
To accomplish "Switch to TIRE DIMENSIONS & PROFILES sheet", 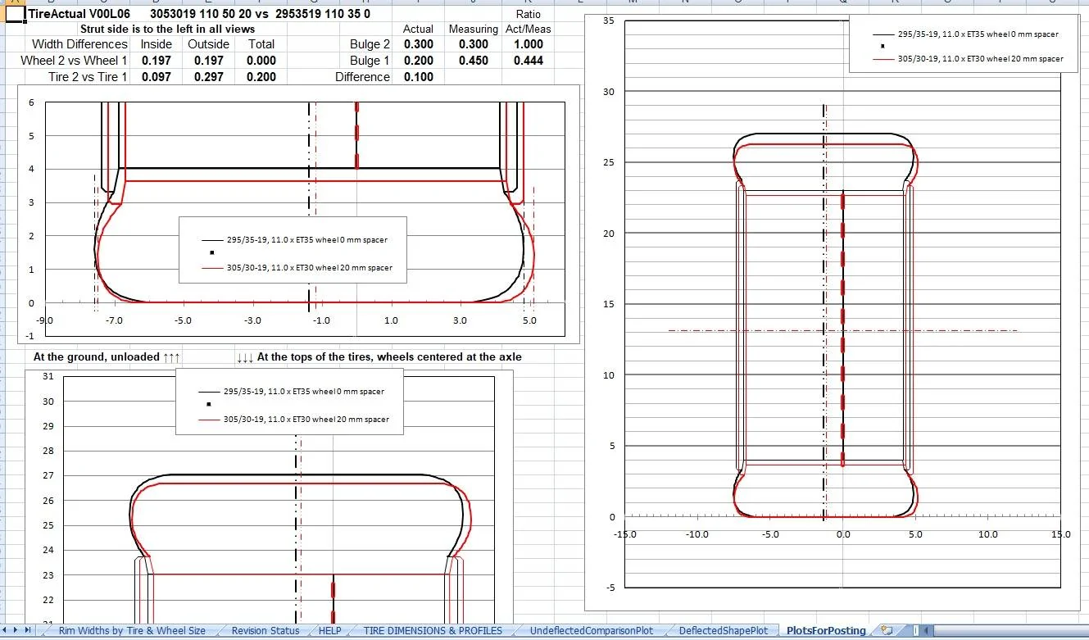I will pyautogui.click(x=433, y=631).
